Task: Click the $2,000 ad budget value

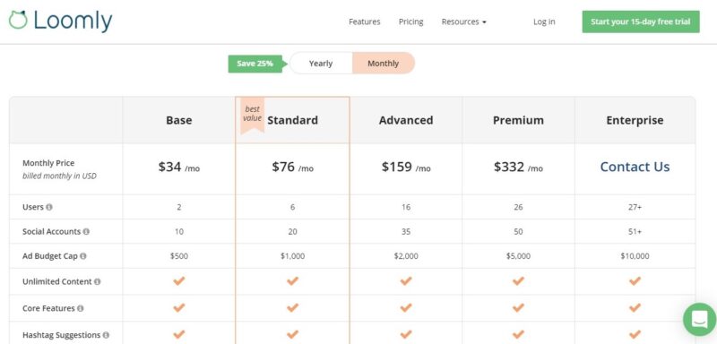Action: pyautogui.click(x=406, y=256)
